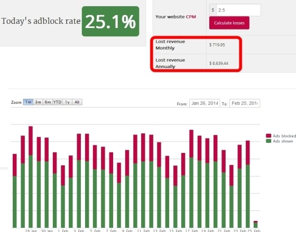The height and width of the screenshot is (232, 296).
Task: Select the 1m zoom range
Action: [28, 102]
